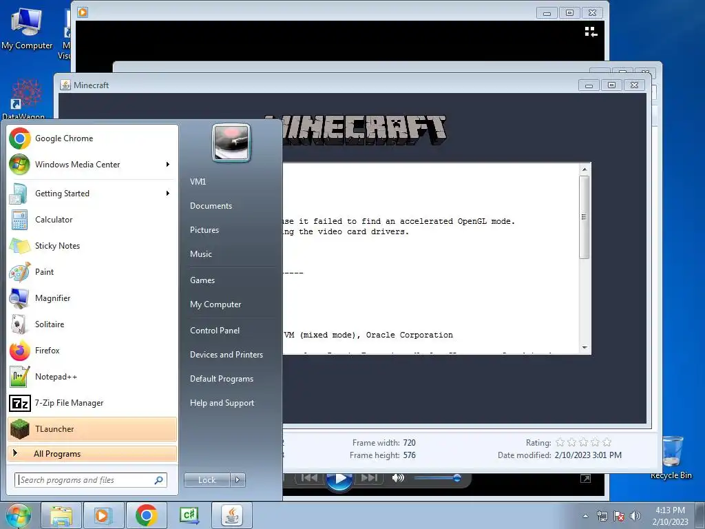
Task: Switch to Windows Media Player taskbar icon
Action: tap(103, 515)
